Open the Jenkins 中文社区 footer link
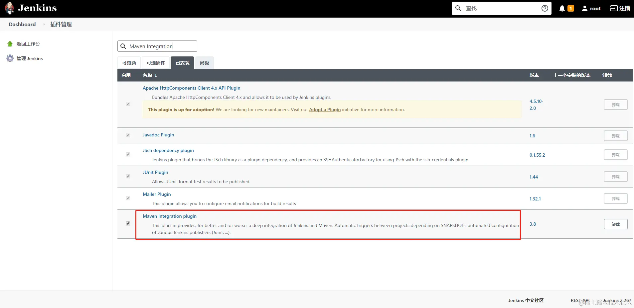The height and width of the screenshot is (308, 634). coord(526,300)
